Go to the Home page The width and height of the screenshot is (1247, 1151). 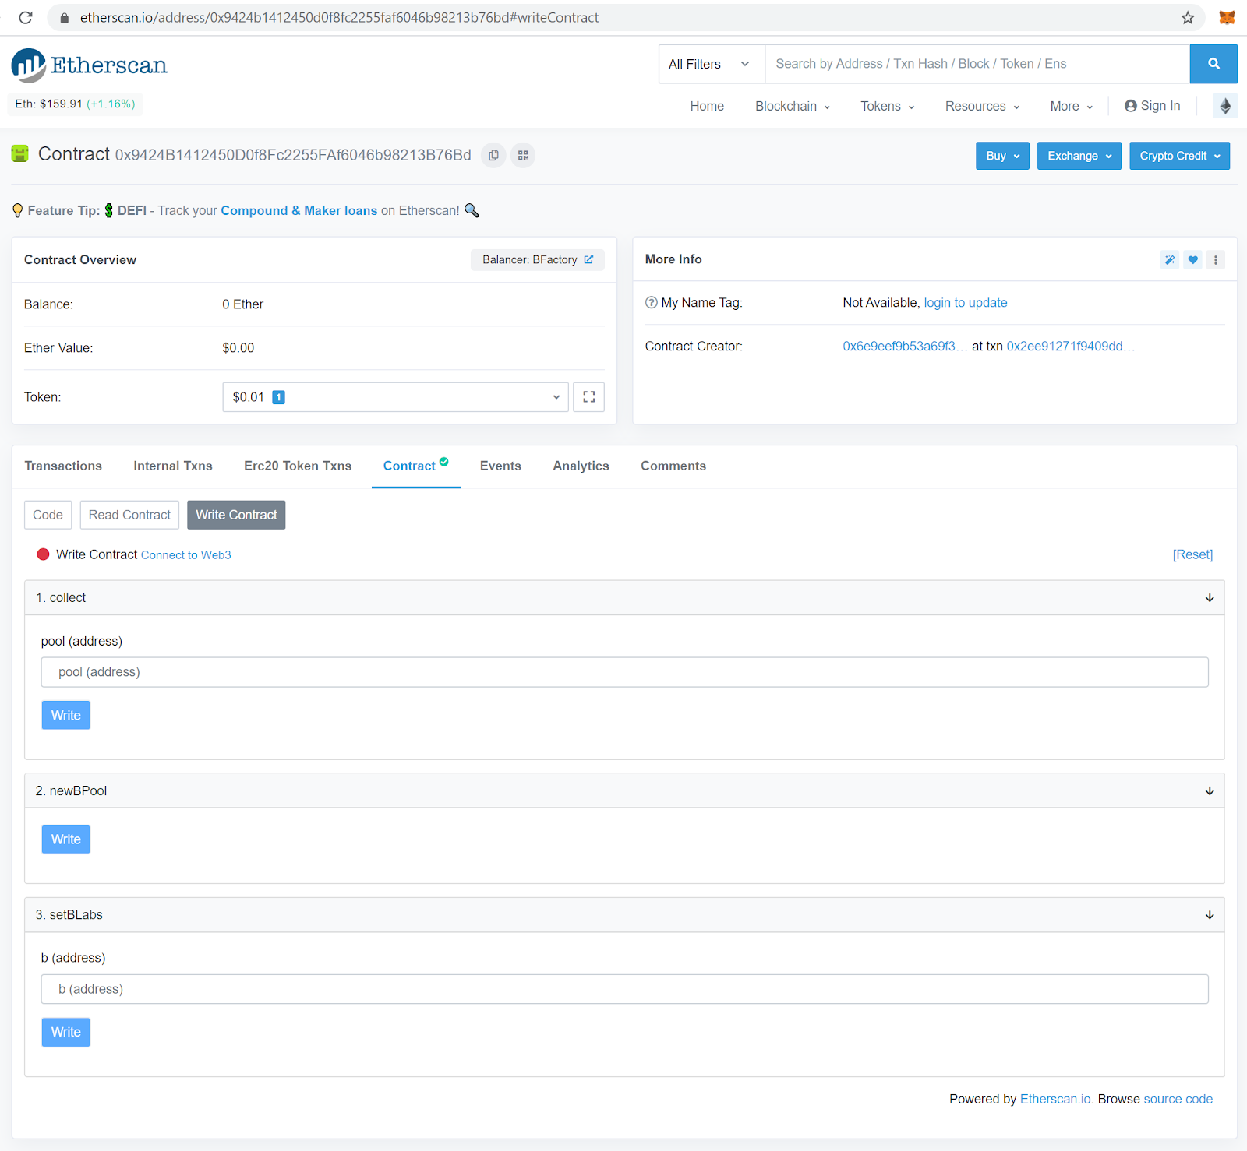[x=707, y=106]
